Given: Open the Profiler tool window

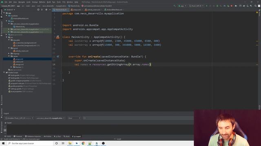Looking at the screenshot, I should [x=48, y=136].
